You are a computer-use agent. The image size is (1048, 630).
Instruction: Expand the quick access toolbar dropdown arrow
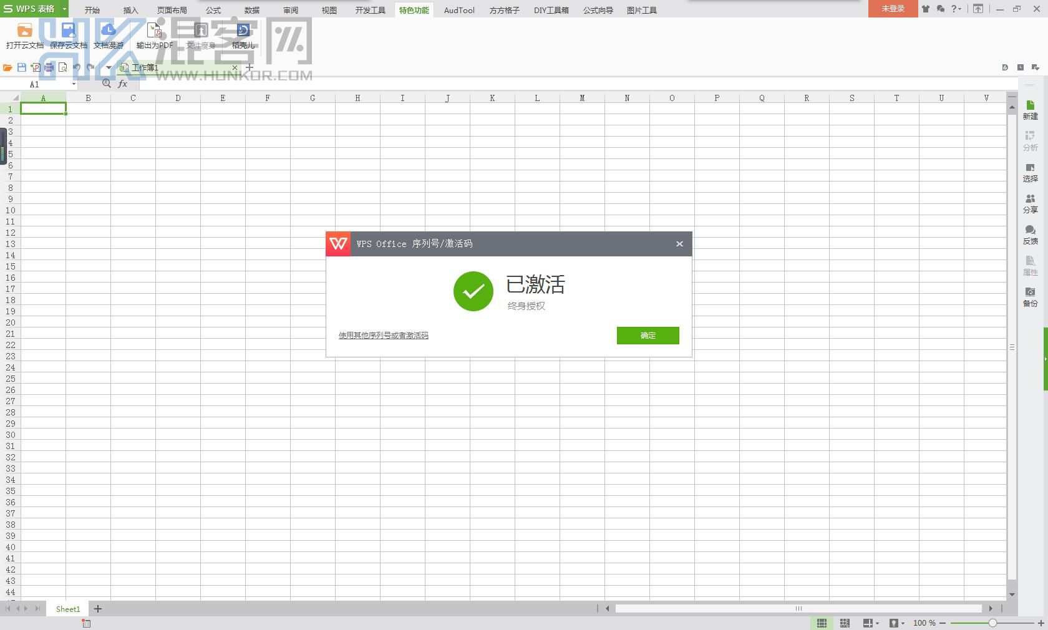[x=109, y=67]
